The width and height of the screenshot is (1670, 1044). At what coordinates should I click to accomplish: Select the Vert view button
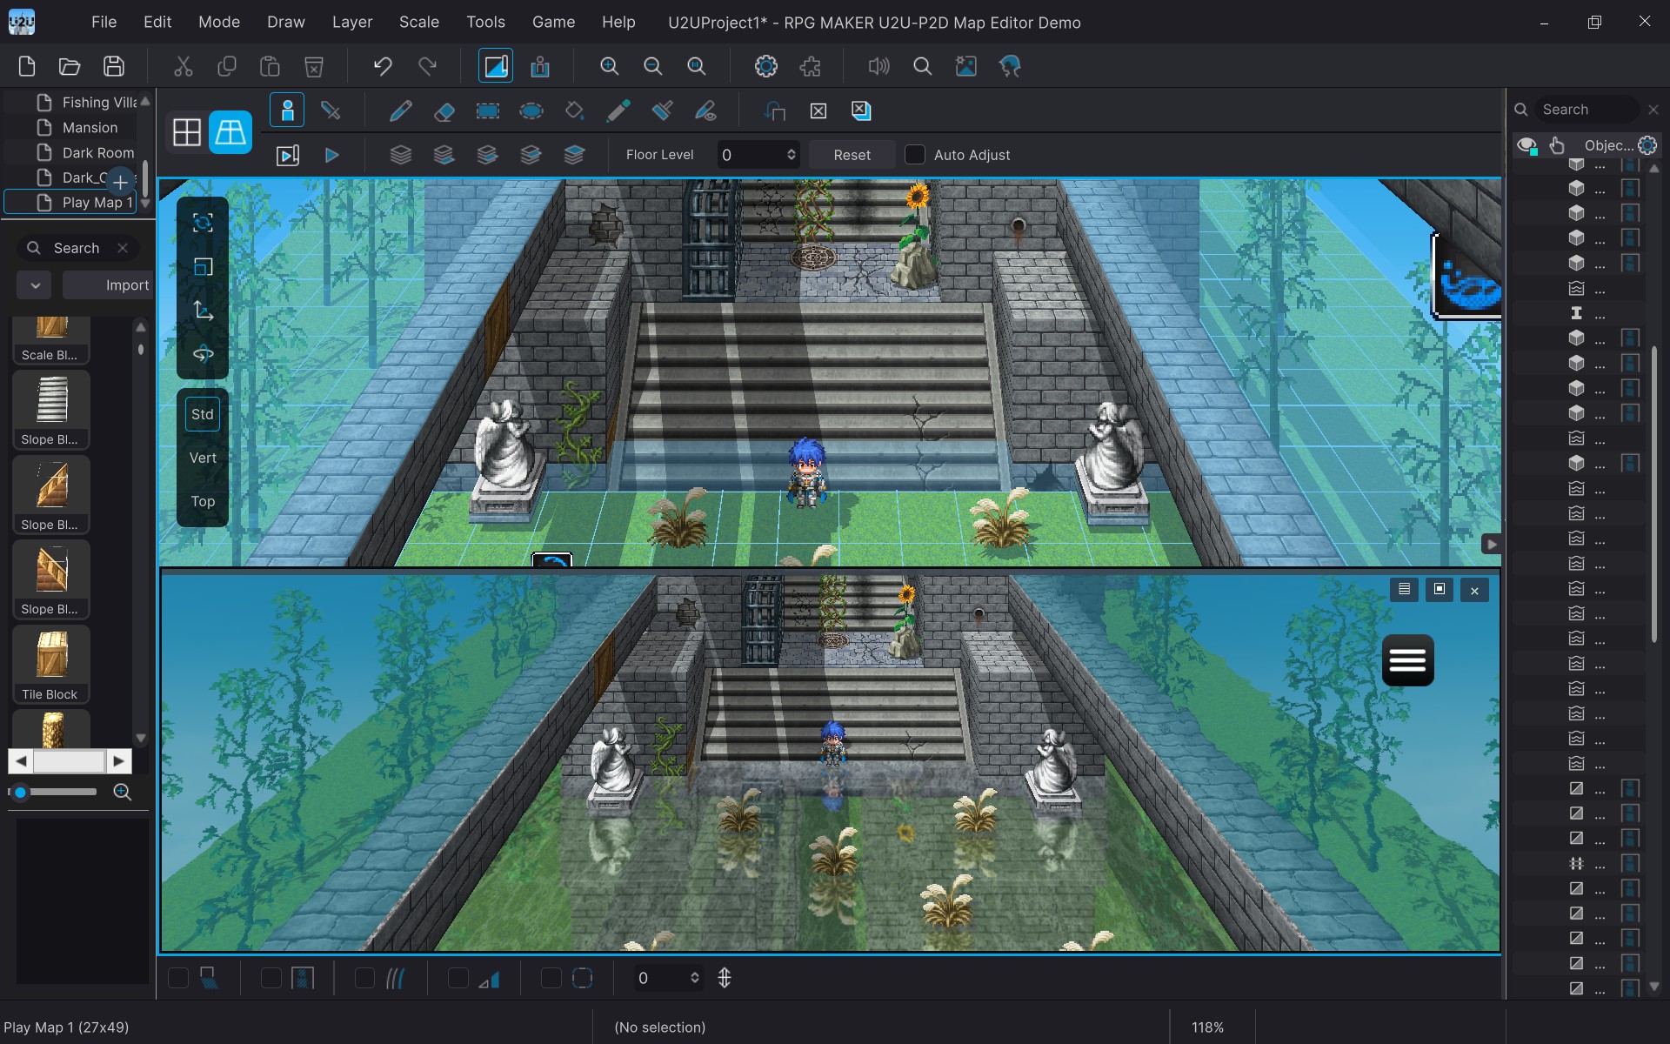point(203,458)
